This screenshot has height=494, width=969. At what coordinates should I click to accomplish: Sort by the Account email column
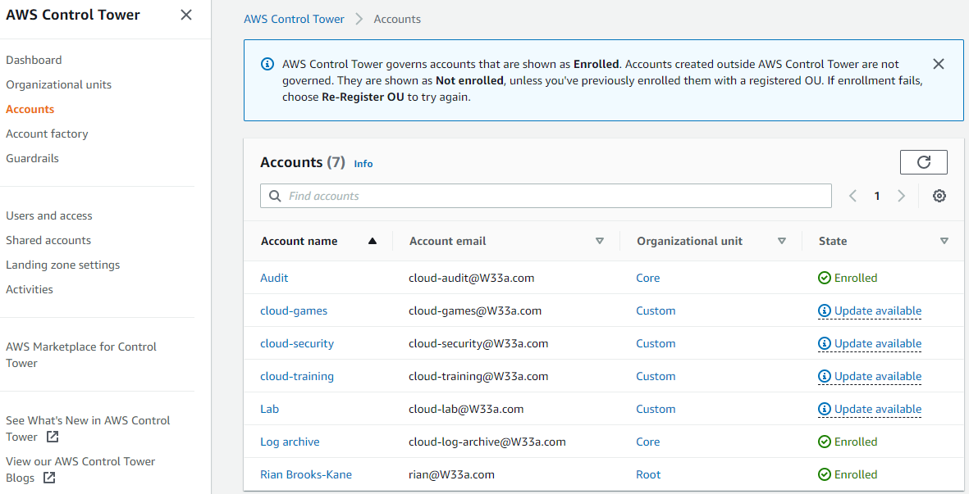(600, 241)
